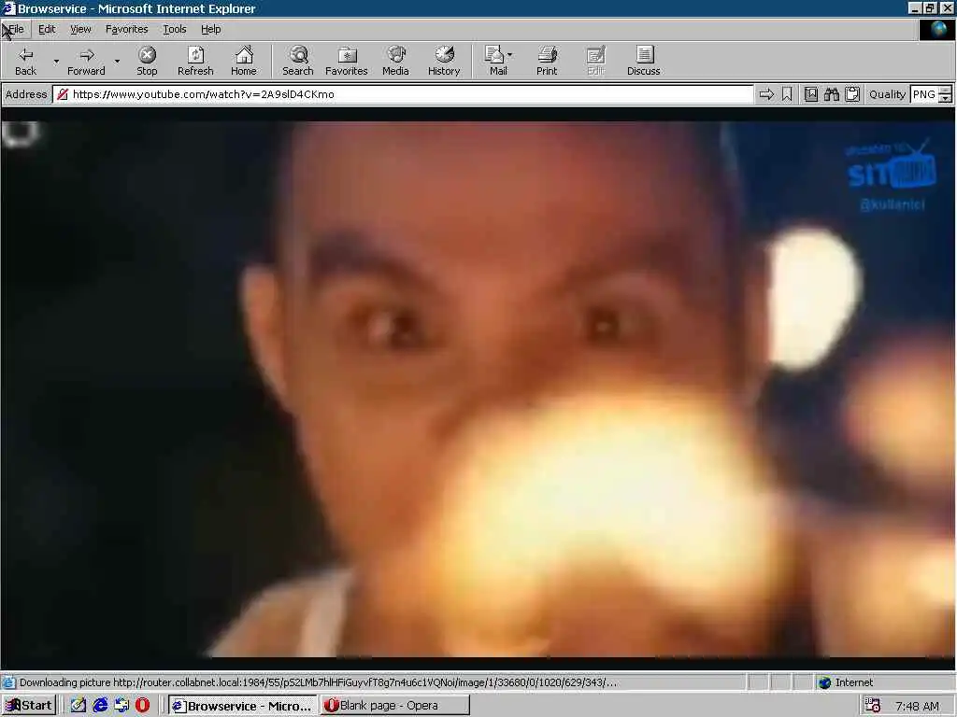Click the Address label
957x717 pixels.
tap(25, 94)
